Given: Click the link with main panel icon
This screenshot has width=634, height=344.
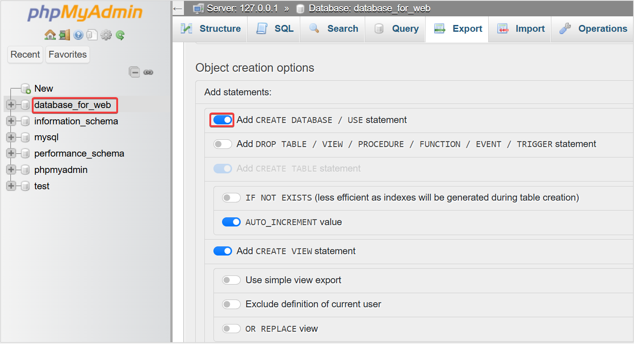Looking at the screenshot, I should [148, 72].
